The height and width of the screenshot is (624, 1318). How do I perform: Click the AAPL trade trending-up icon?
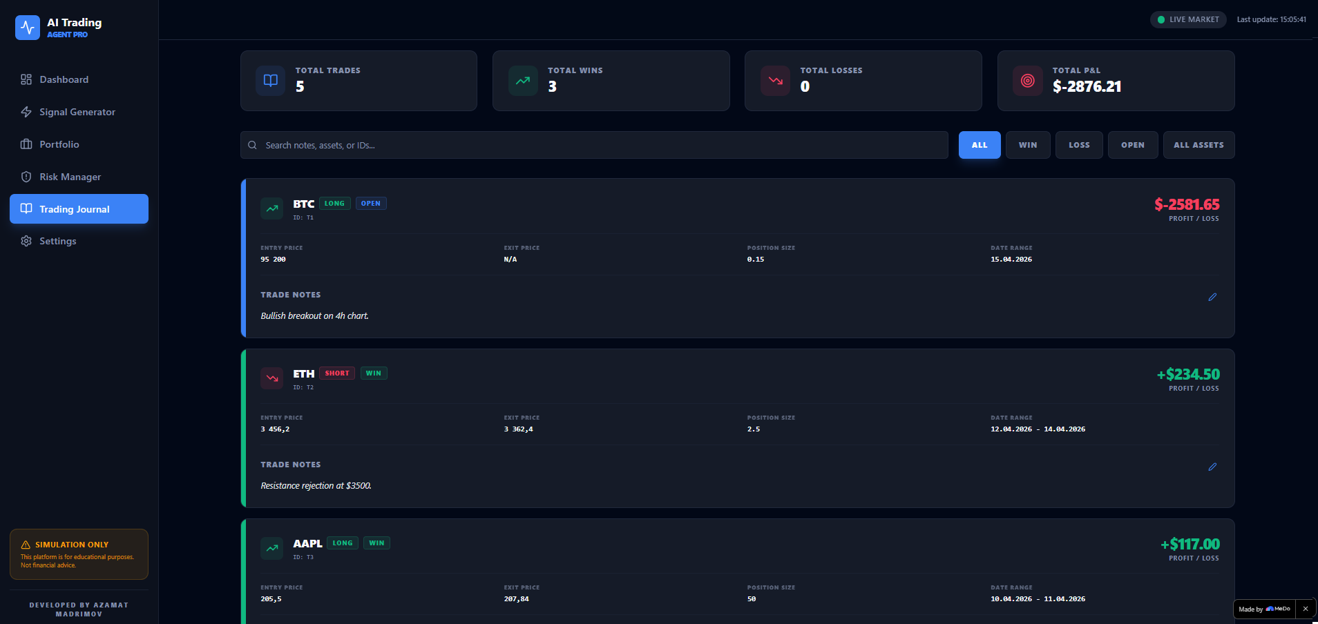(272, 547)
